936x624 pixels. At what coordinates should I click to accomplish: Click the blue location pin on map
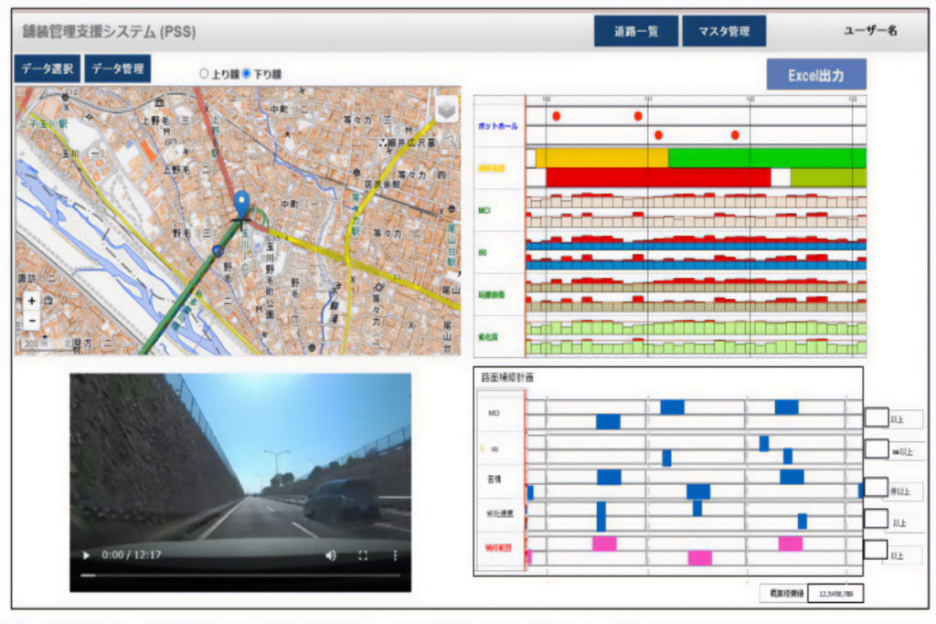pyautogui.click(x=241, y=204)
